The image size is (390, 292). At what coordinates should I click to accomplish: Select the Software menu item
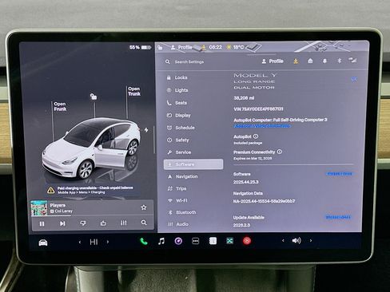(x=193, y=164)
